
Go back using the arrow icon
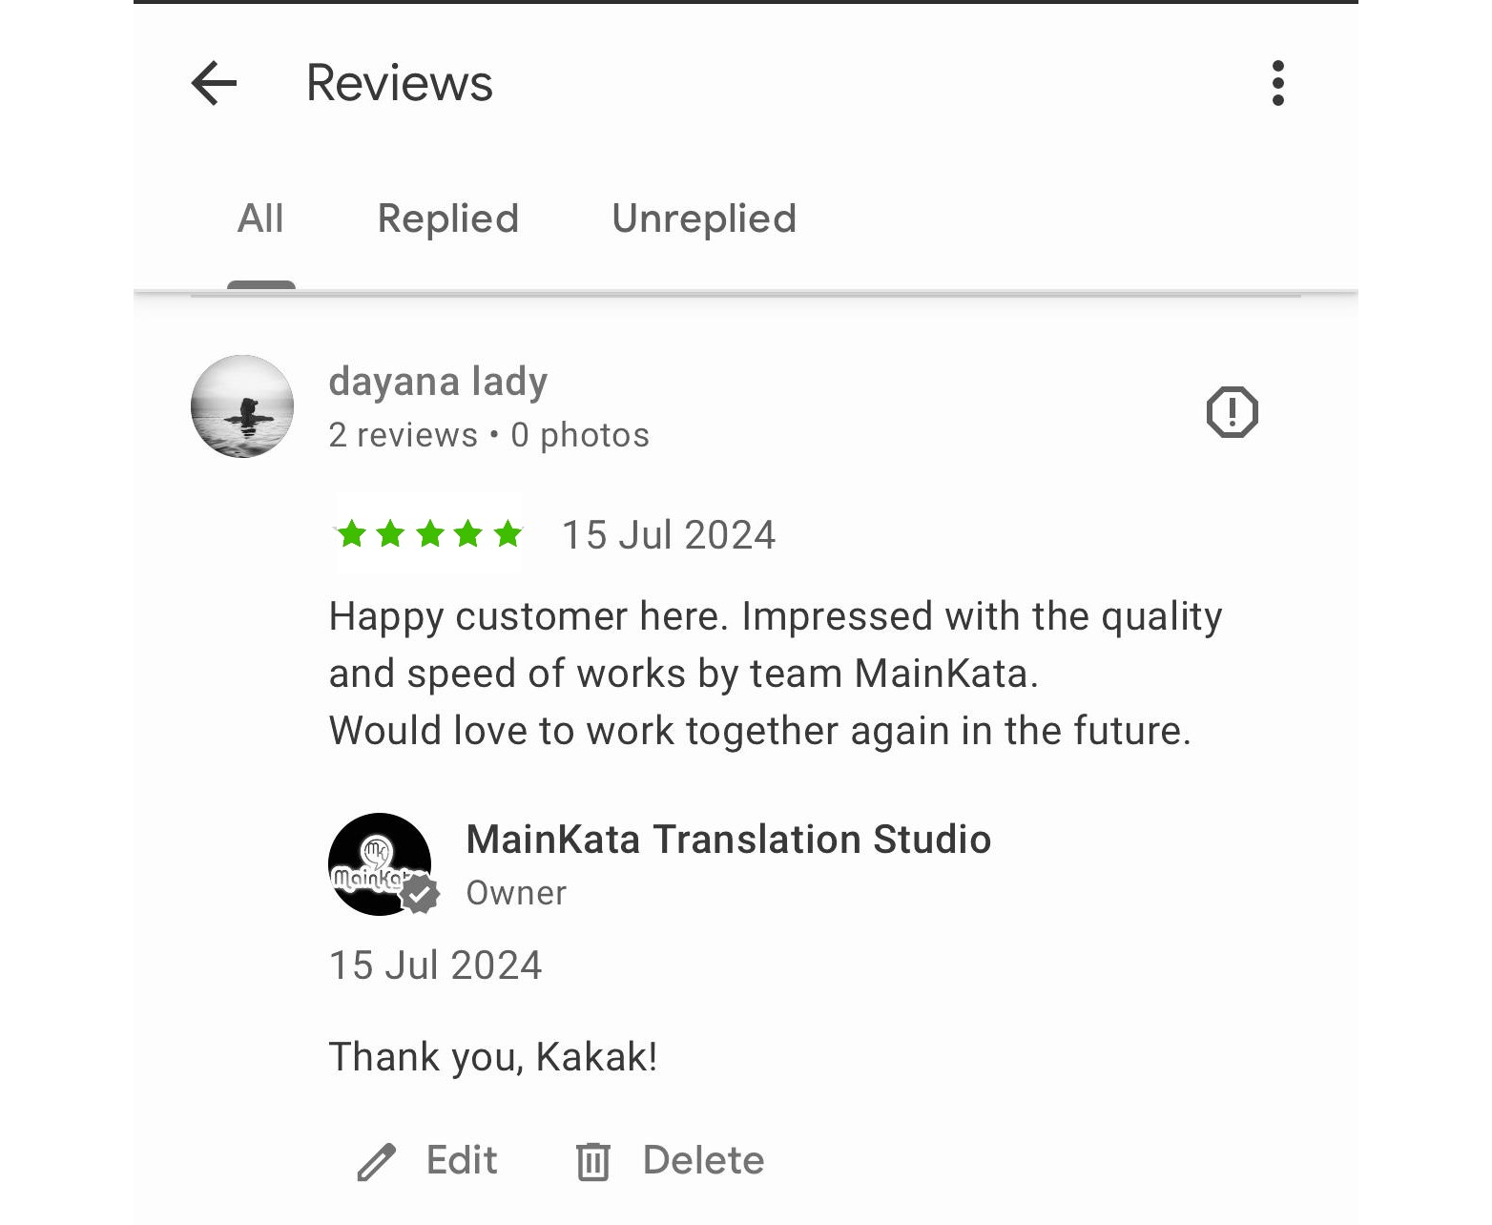(214, 83)
